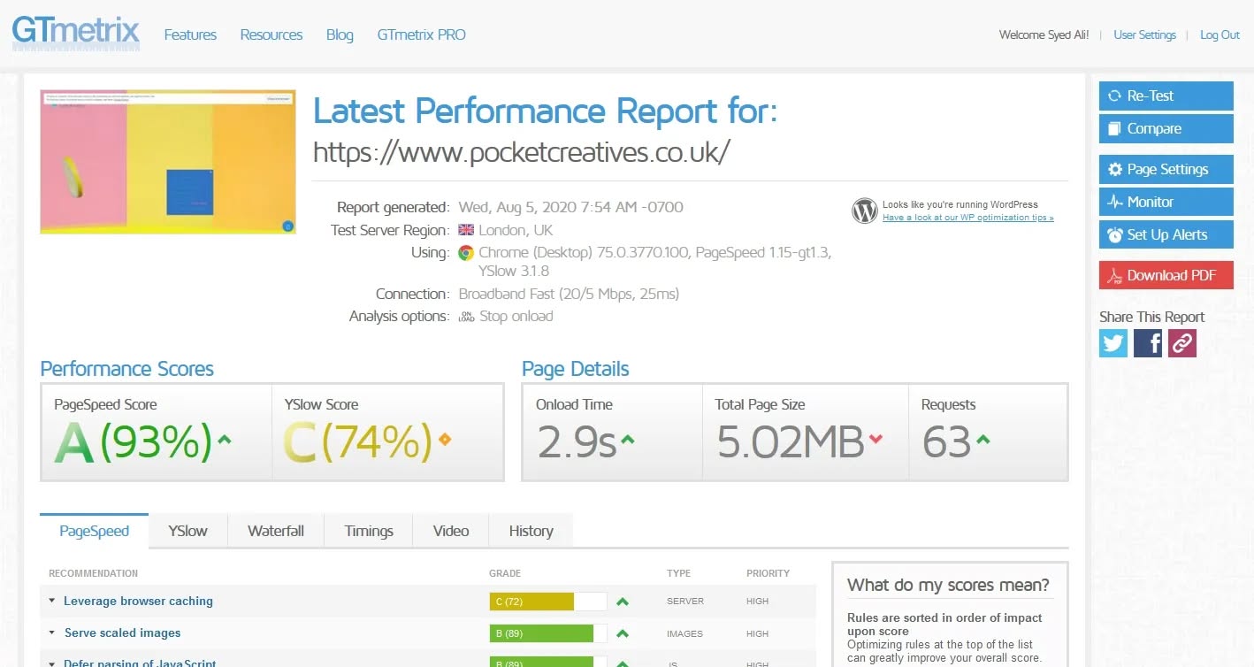Click the Monitor button
Screen dimensions: 1254x667
[1166, 202]
